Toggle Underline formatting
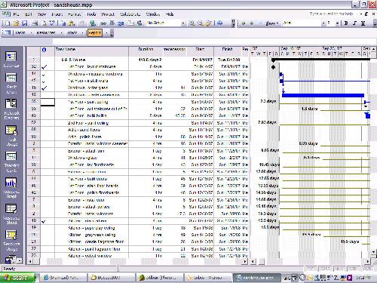The height and width of the screenshot is (283, 377). pos(363,23)
